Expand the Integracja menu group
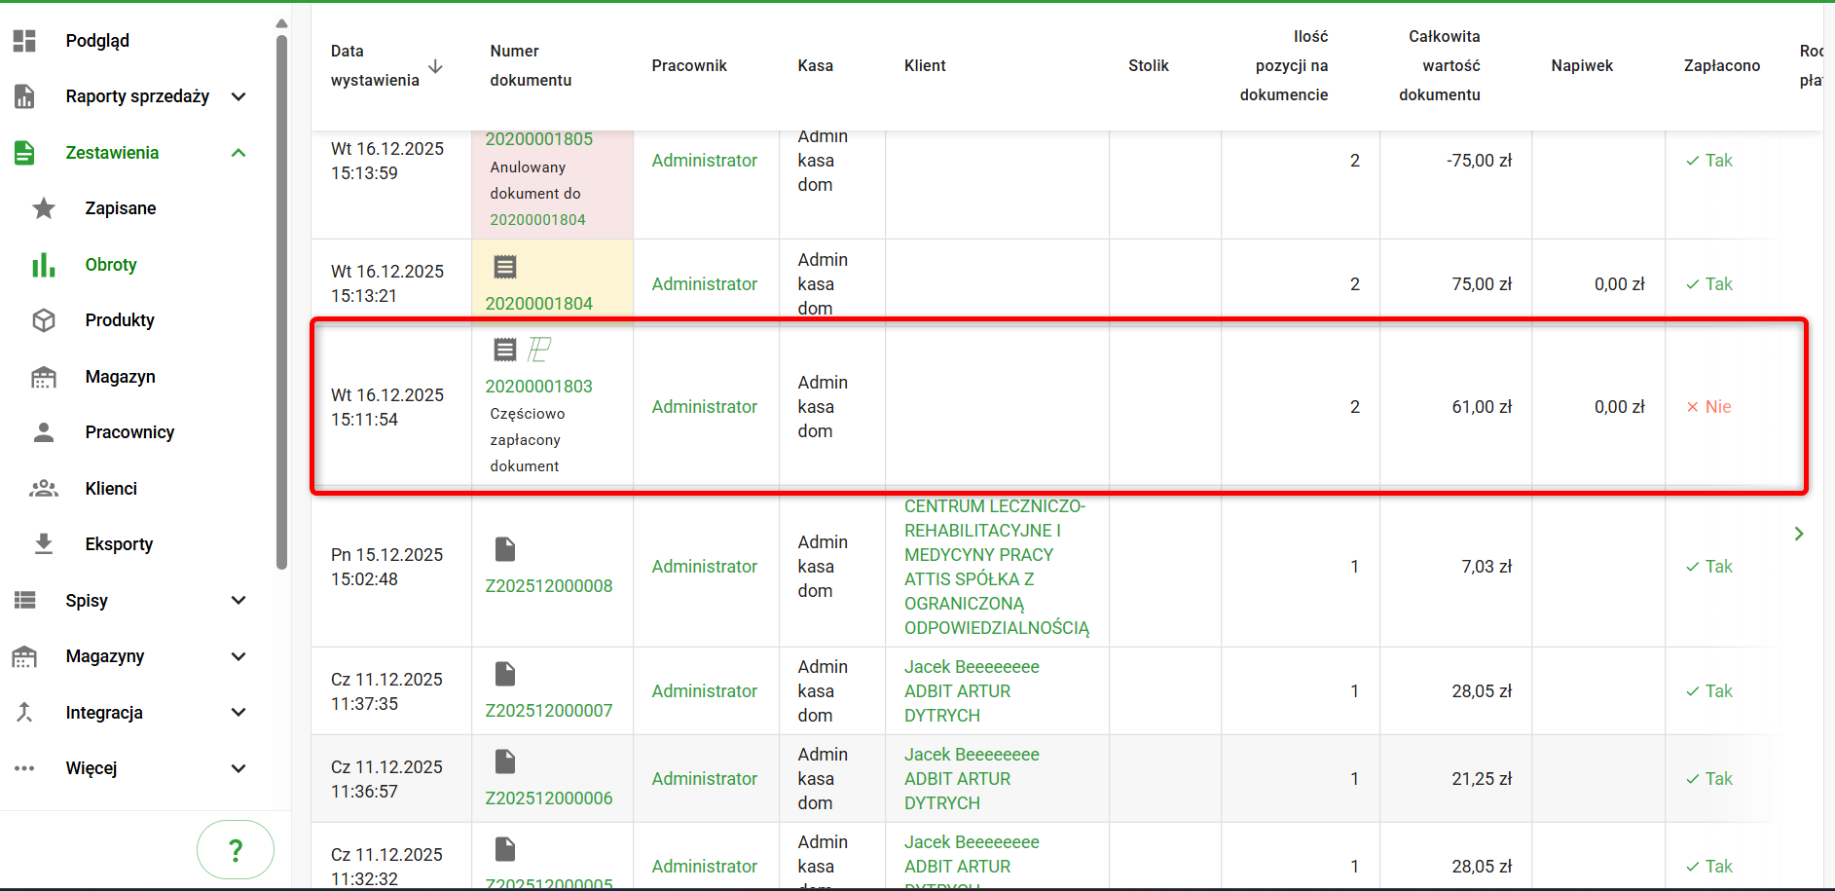Viewport: 1835px width, 891px height. [x=239, y=713]
